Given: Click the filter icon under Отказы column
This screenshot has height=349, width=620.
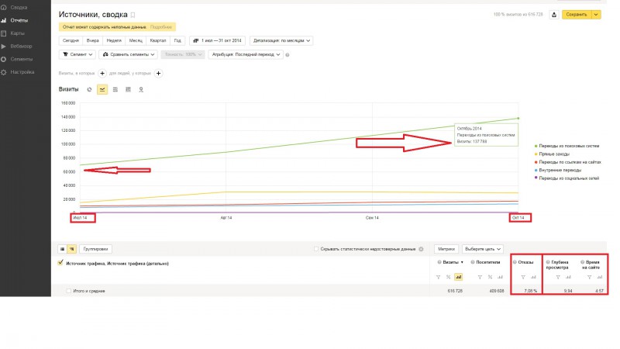Looking at the screenshot, I should [x=523, y=278].
